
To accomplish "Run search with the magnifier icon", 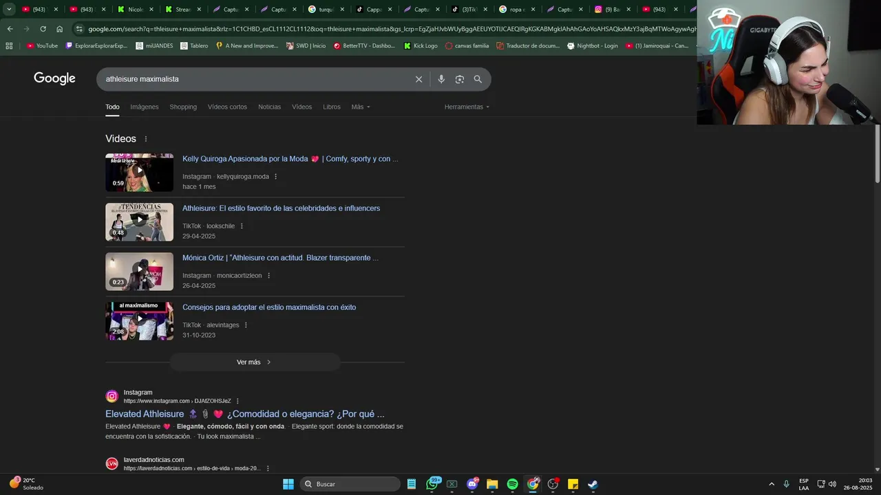I will (478, 79).
